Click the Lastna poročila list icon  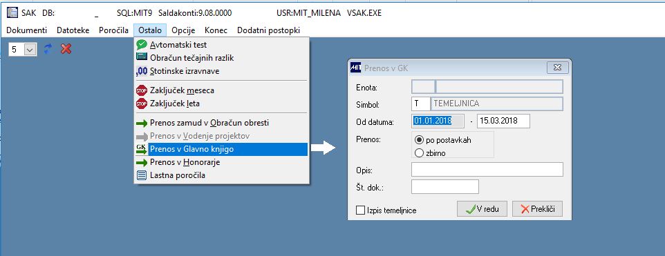[142, 175]
